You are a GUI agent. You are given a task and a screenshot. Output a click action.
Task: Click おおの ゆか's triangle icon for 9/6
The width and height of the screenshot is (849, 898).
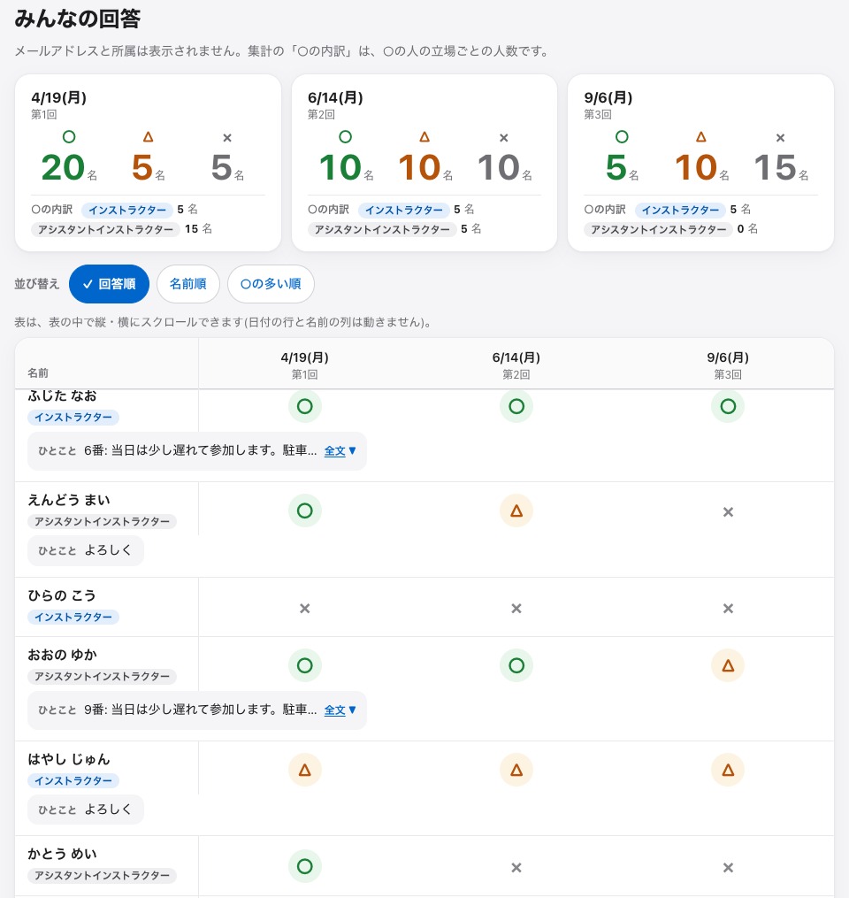click(x=728, y=665)
